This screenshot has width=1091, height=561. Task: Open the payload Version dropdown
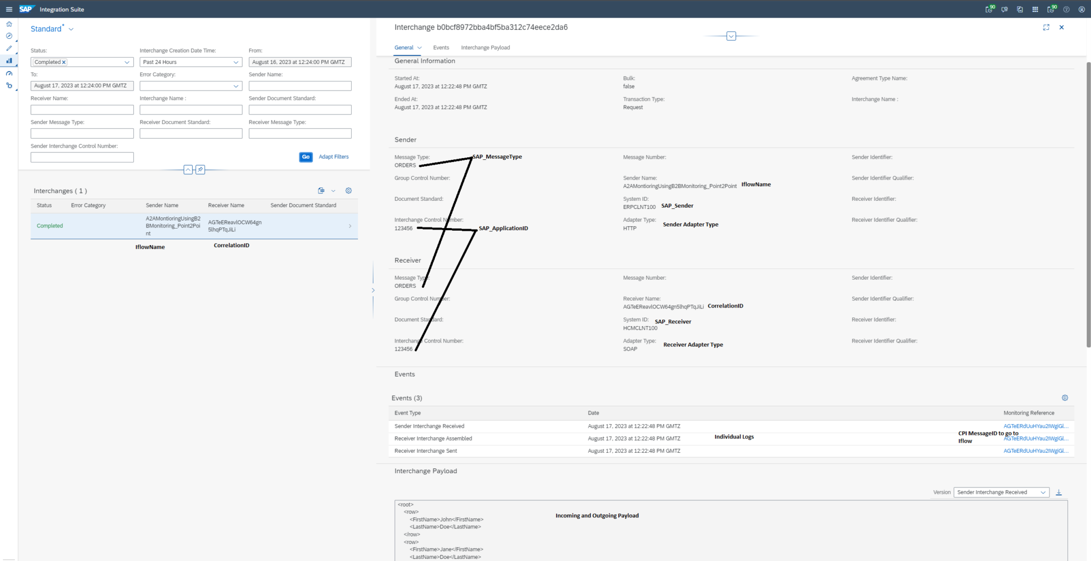pyautogui.click(x=1043, y=492)
